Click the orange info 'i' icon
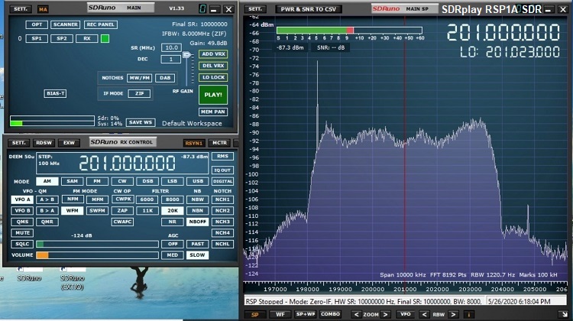The height and width of the screenshot is (321, 573). (x=468, y=313)
